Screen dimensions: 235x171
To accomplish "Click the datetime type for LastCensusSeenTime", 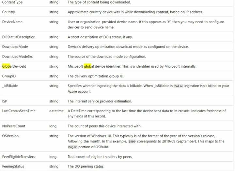I will pyautogui.click(x=56, y=111).
